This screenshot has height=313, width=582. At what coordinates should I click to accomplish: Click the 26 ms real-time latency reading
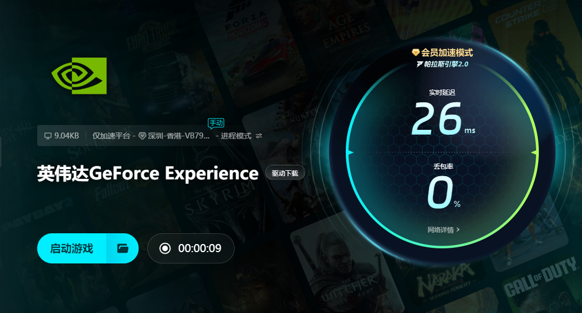tap(443, 120)
